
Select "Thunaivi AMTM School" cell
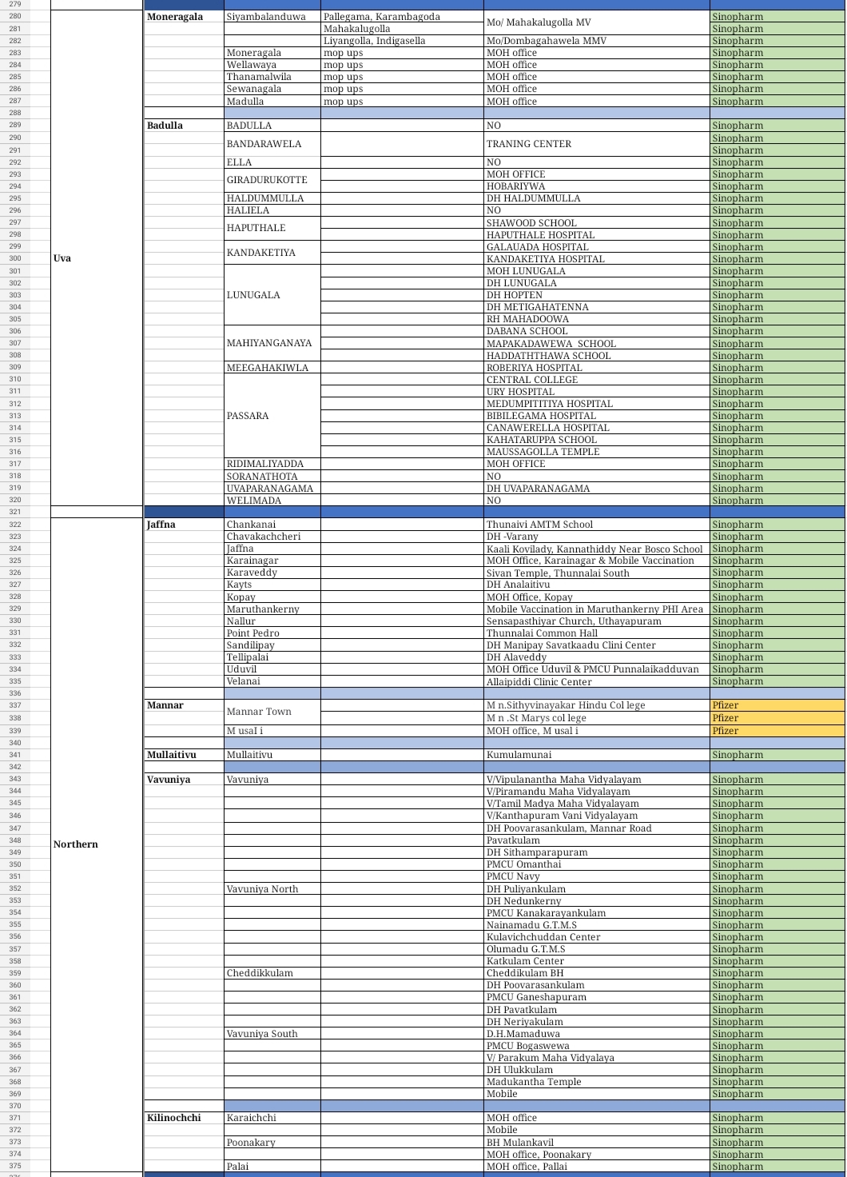click(597, 525)
